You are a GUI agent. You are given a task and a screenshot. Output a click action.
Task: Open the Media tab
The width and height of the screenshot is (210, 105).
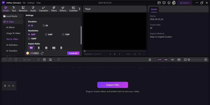click(6, 9)
